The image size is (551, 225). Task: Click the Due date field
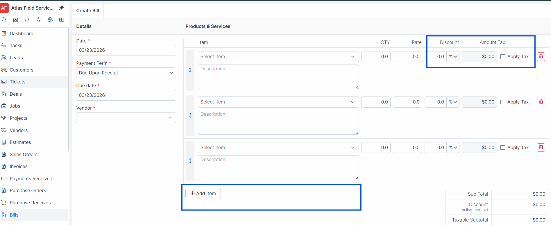point(126,95)
